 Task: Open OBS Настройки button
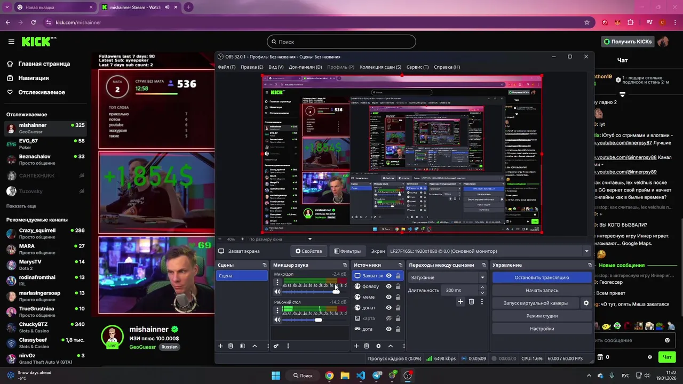542,329
